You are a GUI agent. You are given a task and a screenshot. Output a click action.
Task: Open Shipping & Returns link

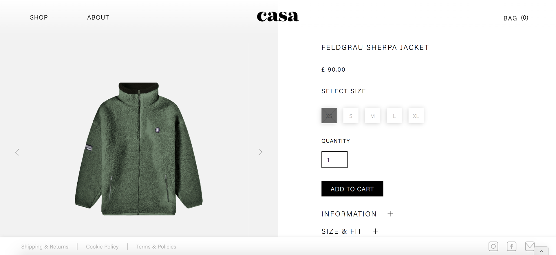(45, 247)
